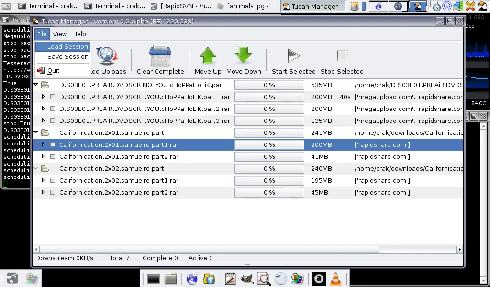The image size is (490, 287).
Task: Click progress bar of Californication.2x01.samuelro.part
Action: click(269, 132)
